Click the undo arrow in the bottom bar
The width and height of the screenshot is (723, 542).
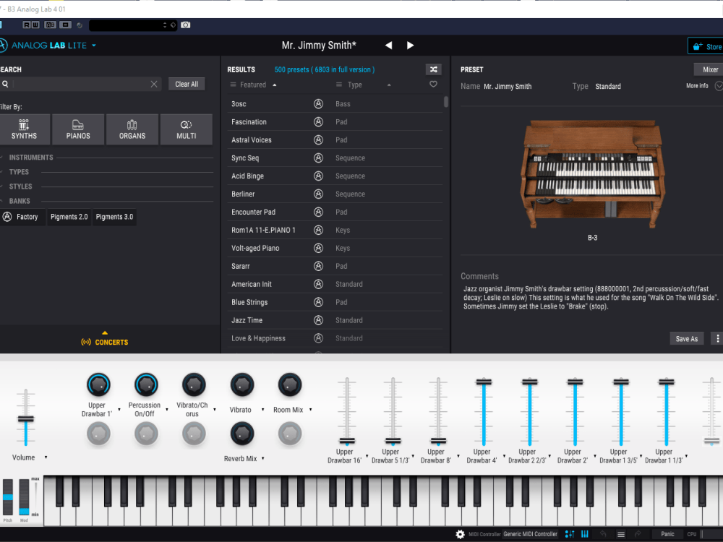pyautogui.click(x=603, y=534)
